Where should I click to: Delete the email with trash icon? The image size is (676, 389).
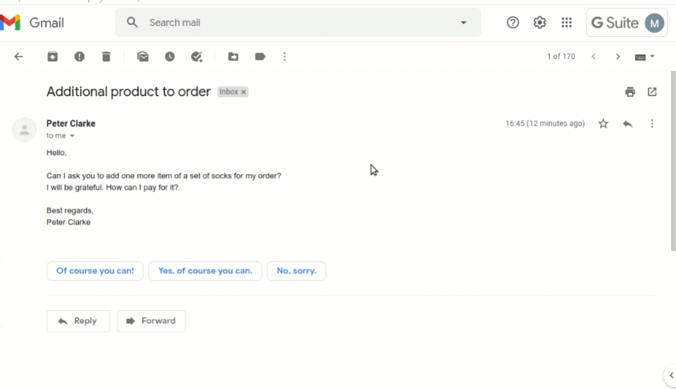[106, 57]
